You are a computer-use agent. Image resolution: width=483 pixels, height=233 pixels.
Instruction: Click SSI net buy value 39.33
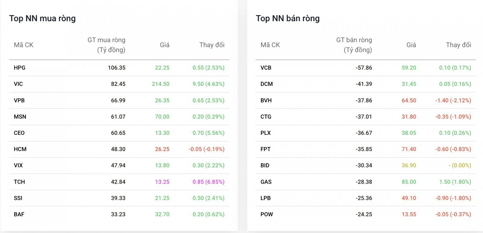118,198
